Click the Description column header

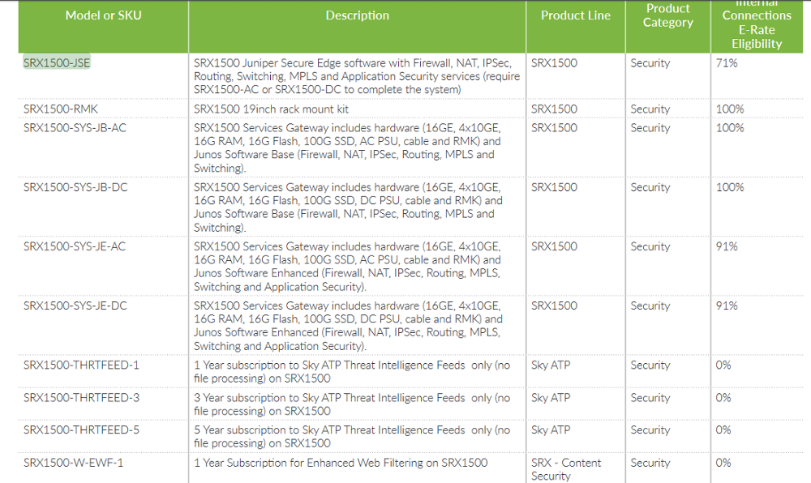(358, 15)
